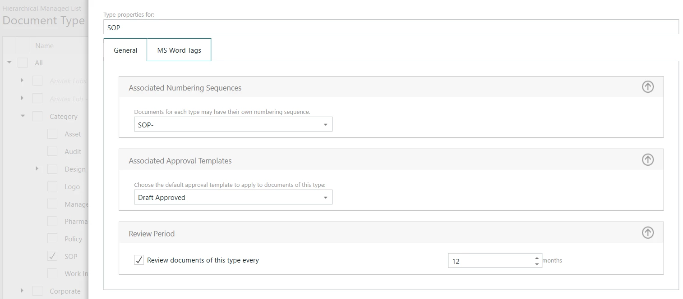
Task: Click the type properties name field
Action: coord(391,27)
